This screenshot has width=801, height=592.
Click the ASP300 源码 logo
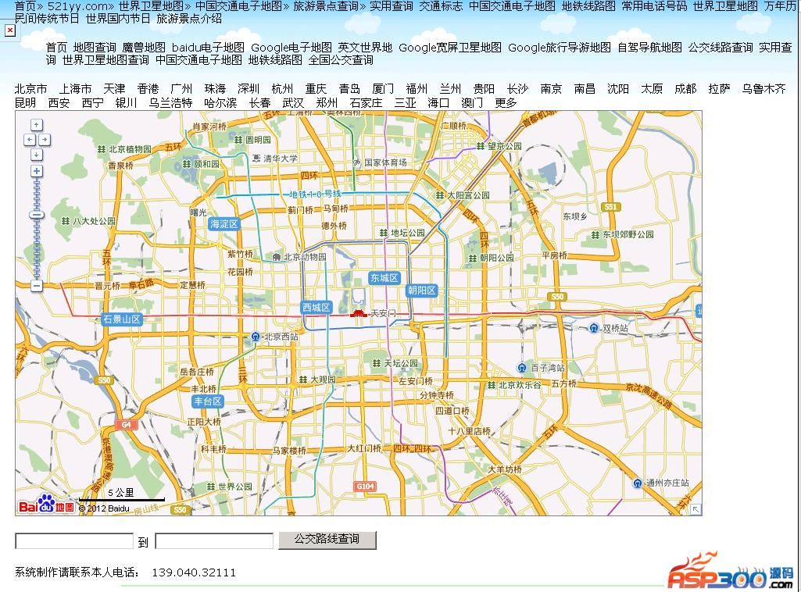[731, 572]
